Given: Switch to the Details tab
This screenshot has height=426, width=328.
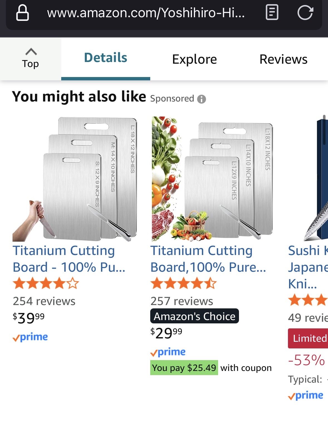Looking at the screenshot, I should tap(106, 58).
